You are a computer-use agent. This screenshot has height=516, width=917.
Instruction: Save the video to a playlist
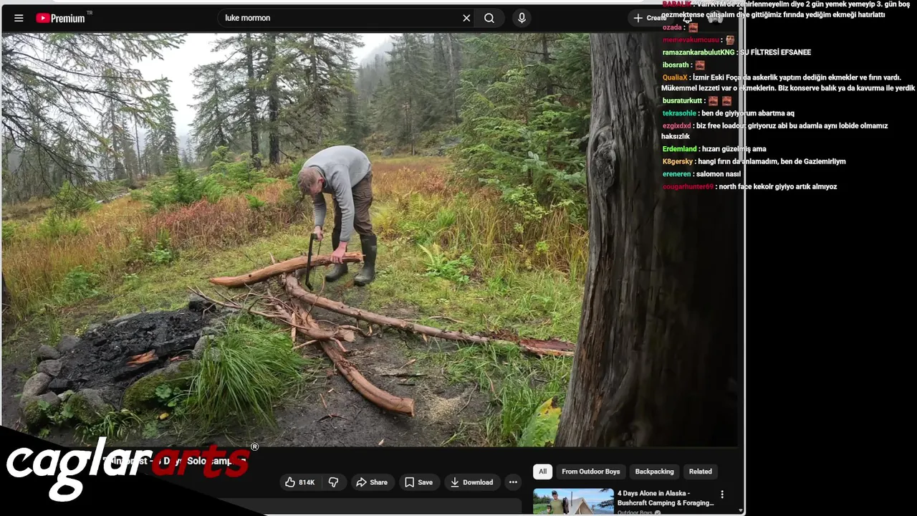click(x=418, y=482)
